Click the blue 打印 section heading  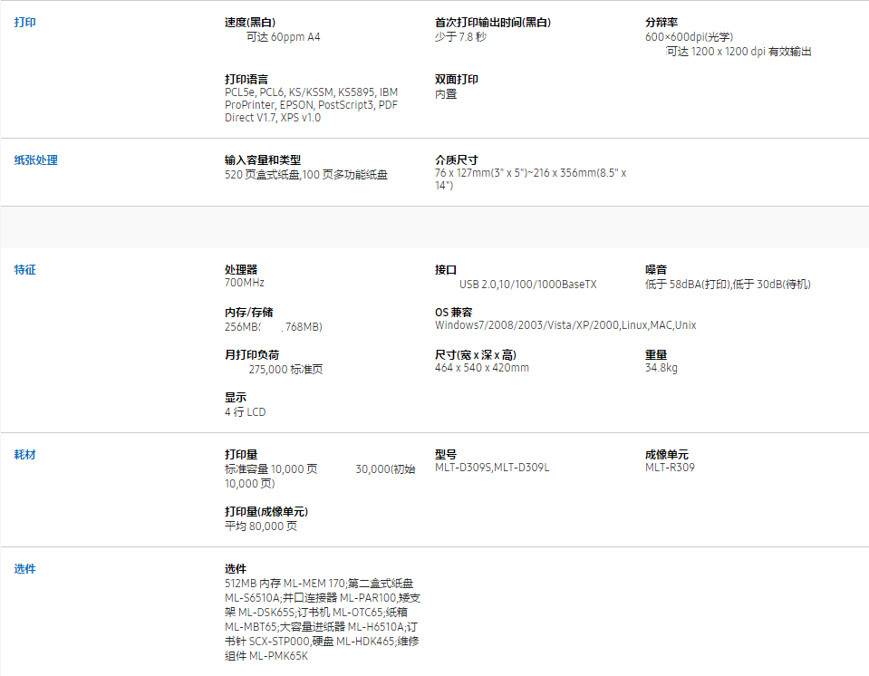coord(24,22)
